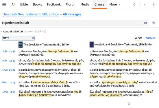
Task: Open the All Passages range link
Action: [72, 14]
